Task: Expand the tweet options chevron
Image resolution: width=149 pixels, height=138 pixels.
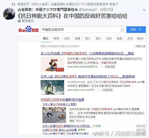Action: click(x=144, y=10)
